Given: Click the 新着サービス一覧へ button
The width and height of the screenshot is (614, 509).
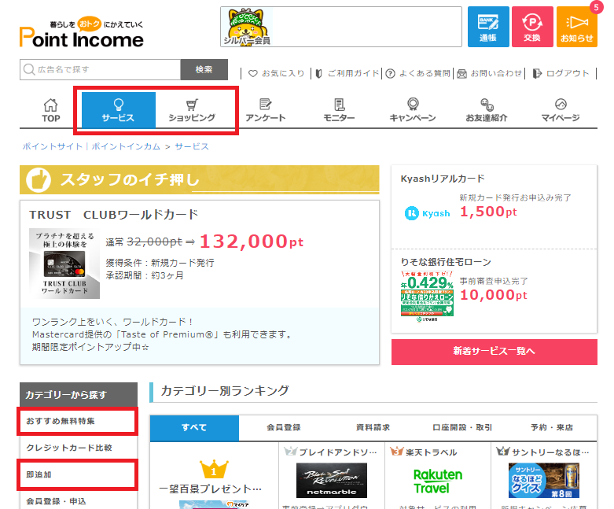Looking at the screenshot, I should pos(495,352).
